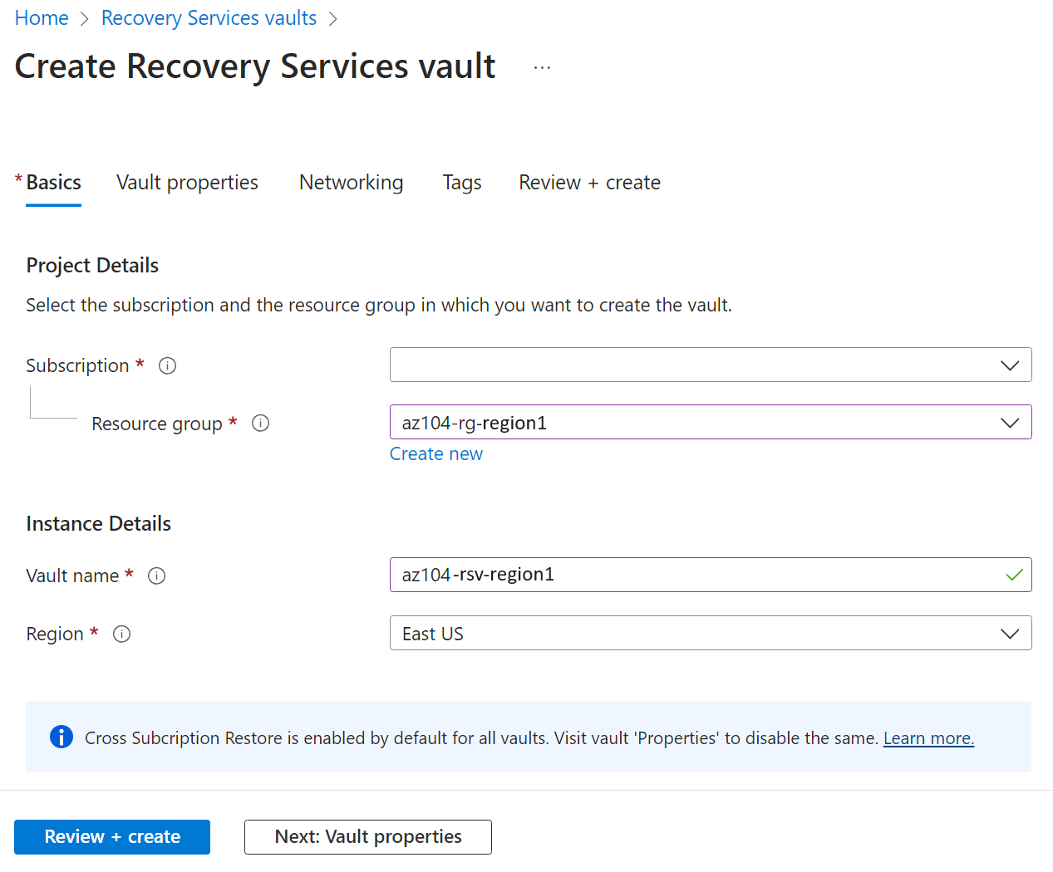
Task: Click the Resource group info icon
Action: click(x=260, y=424)
